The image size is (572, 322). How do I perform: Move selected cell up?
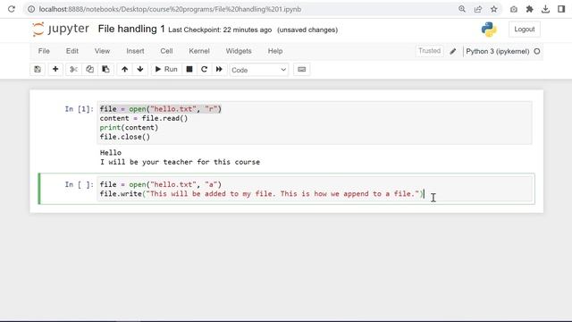pyautogui.click(x=125, y=70)
